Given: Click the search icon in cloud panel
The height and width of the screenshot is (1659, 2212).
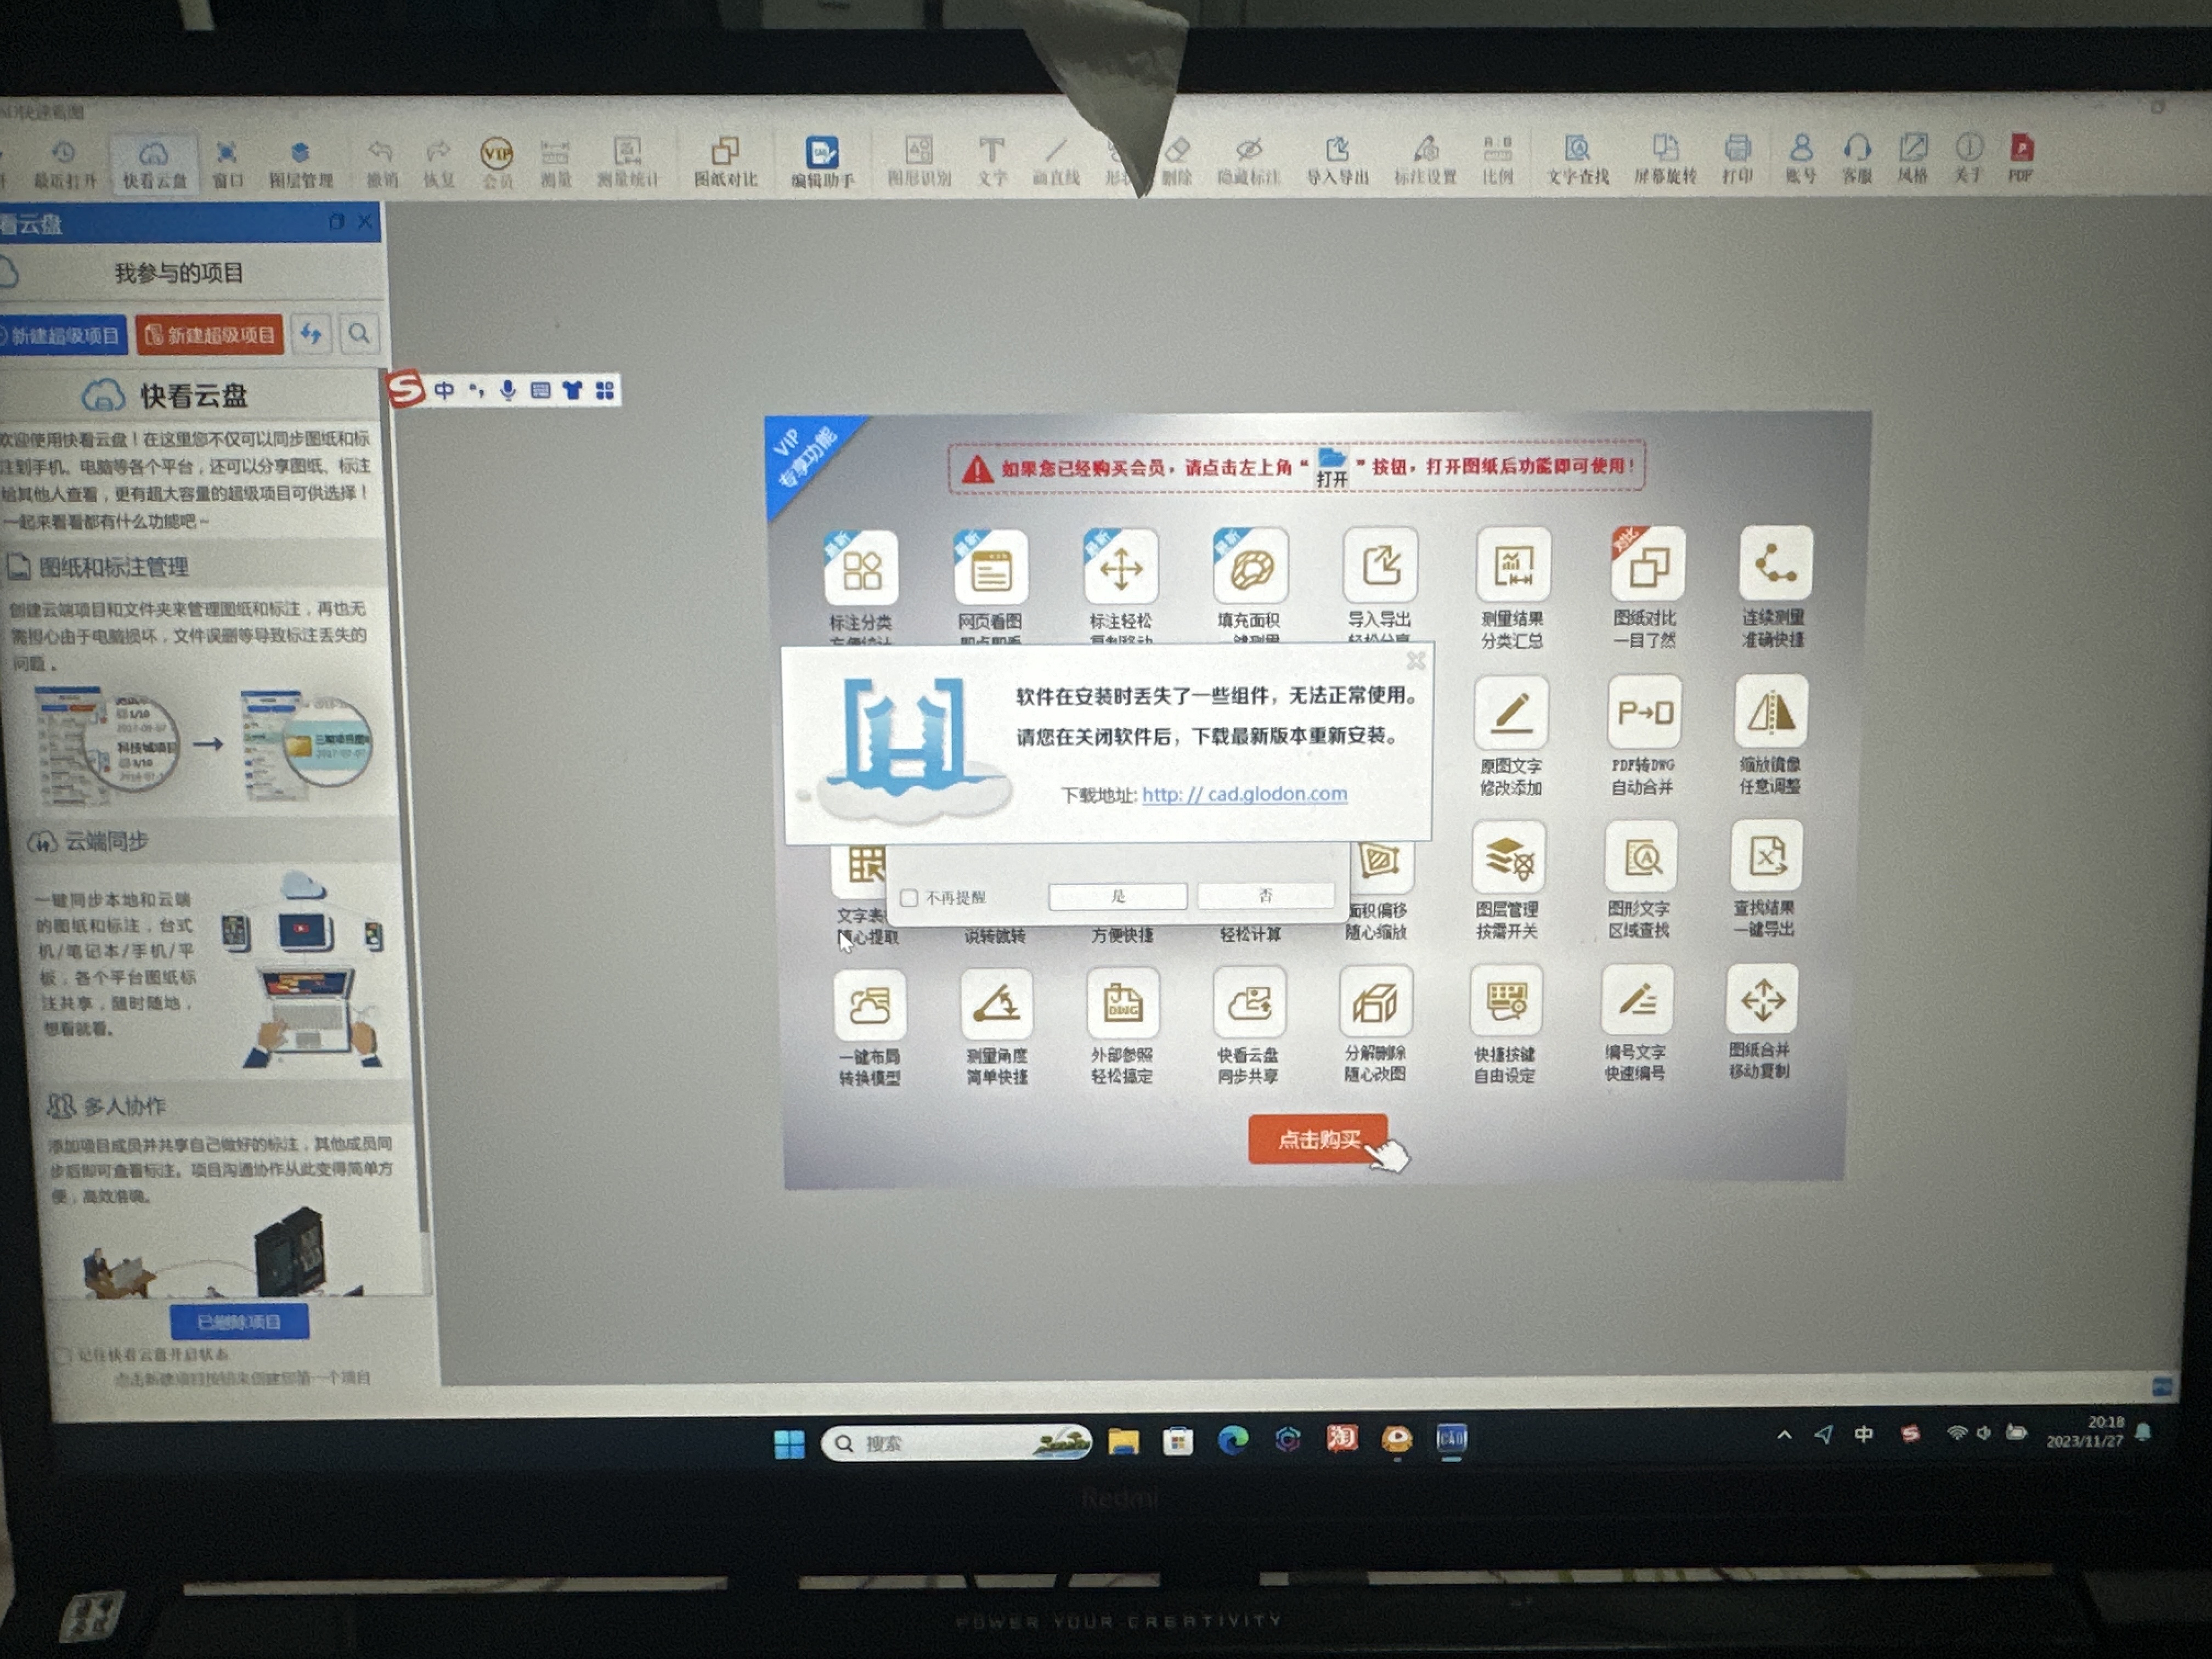Looking at the screenshot, I should 359,334.
